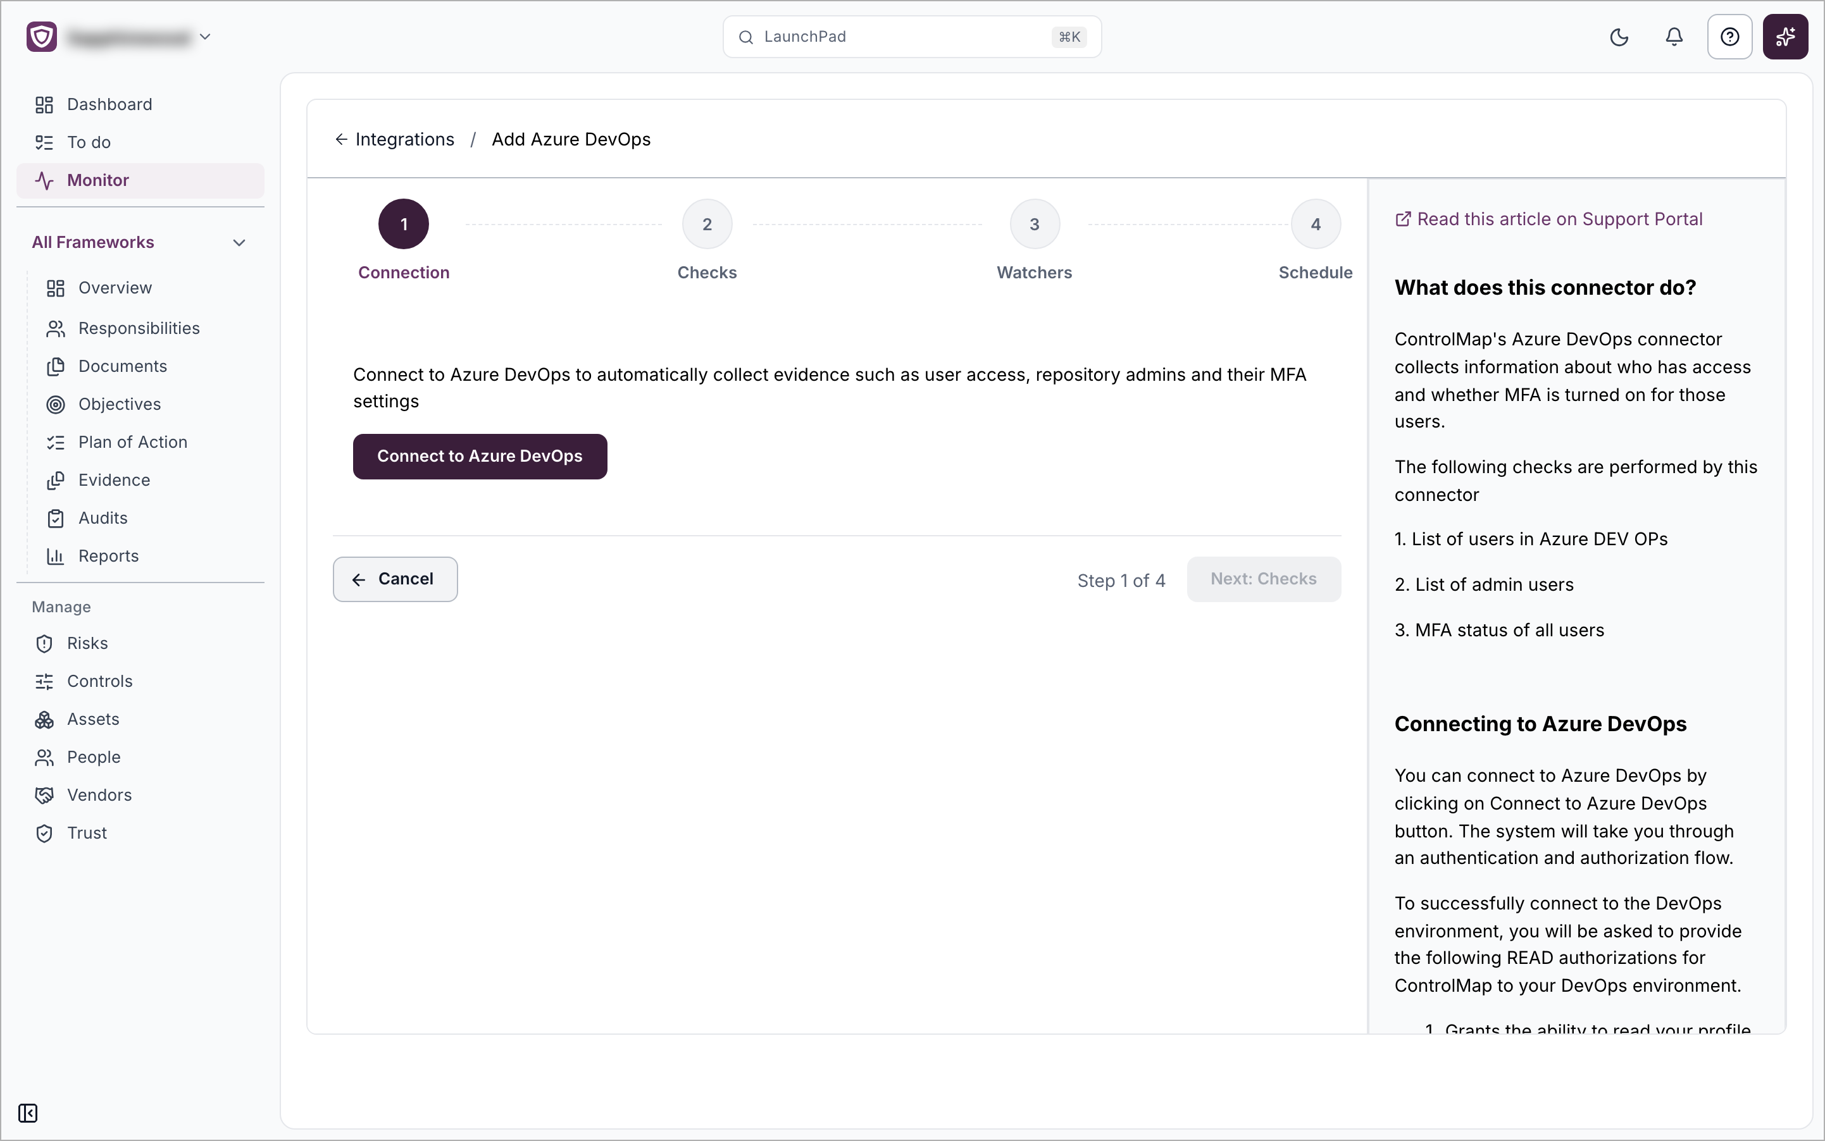
Task: Click the Next: Checks button
Action: (1263, 579)
